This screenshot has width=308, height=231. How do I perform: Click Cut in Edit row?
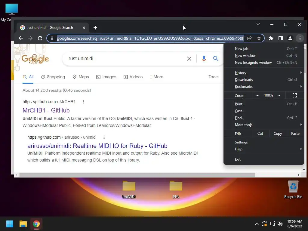pos(260,134)
